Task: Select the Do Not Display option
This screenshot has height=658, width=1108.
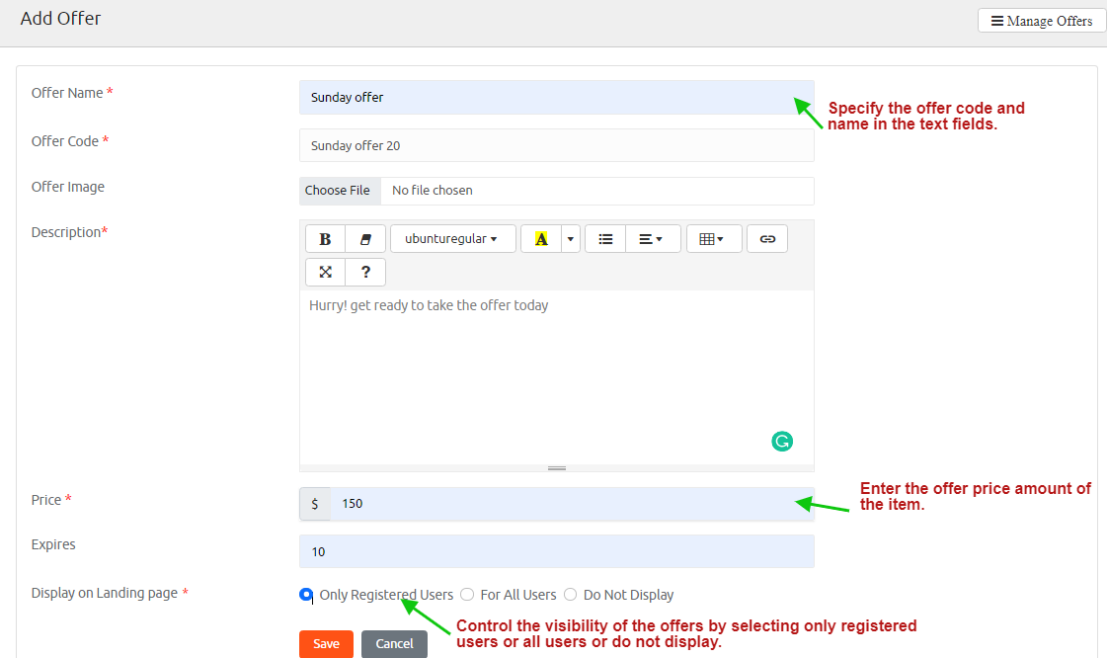Action: coord(571,595)
